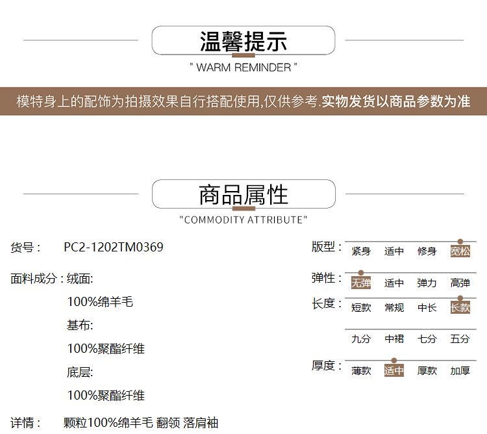Viewport: 487px width, 434px height.
Task: Select 修身 in the 版型 row
Action: point(427,251)
